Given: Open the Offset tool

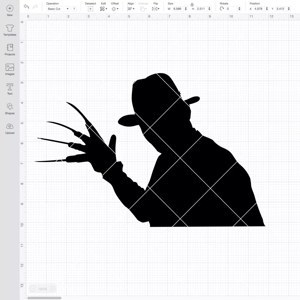Looking at the screenshot, I should tap(115, 9).
